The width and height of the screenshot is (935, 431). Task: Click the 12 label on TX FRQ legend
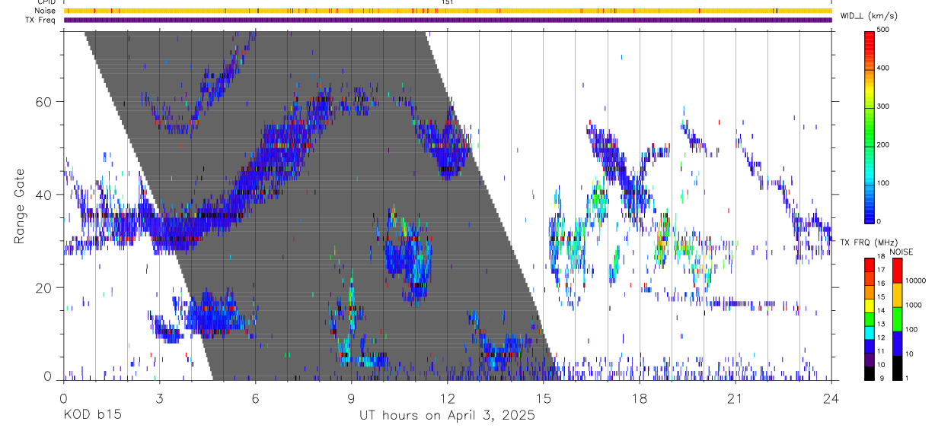pos(882,338)
